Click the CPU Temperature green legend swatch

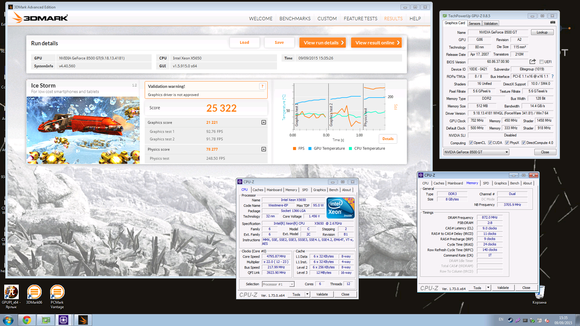tap(350, 149)
